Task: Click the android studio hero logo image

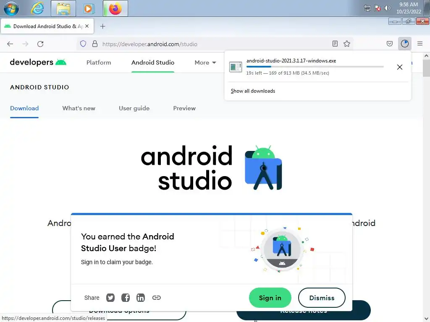Action: (212, 168)
